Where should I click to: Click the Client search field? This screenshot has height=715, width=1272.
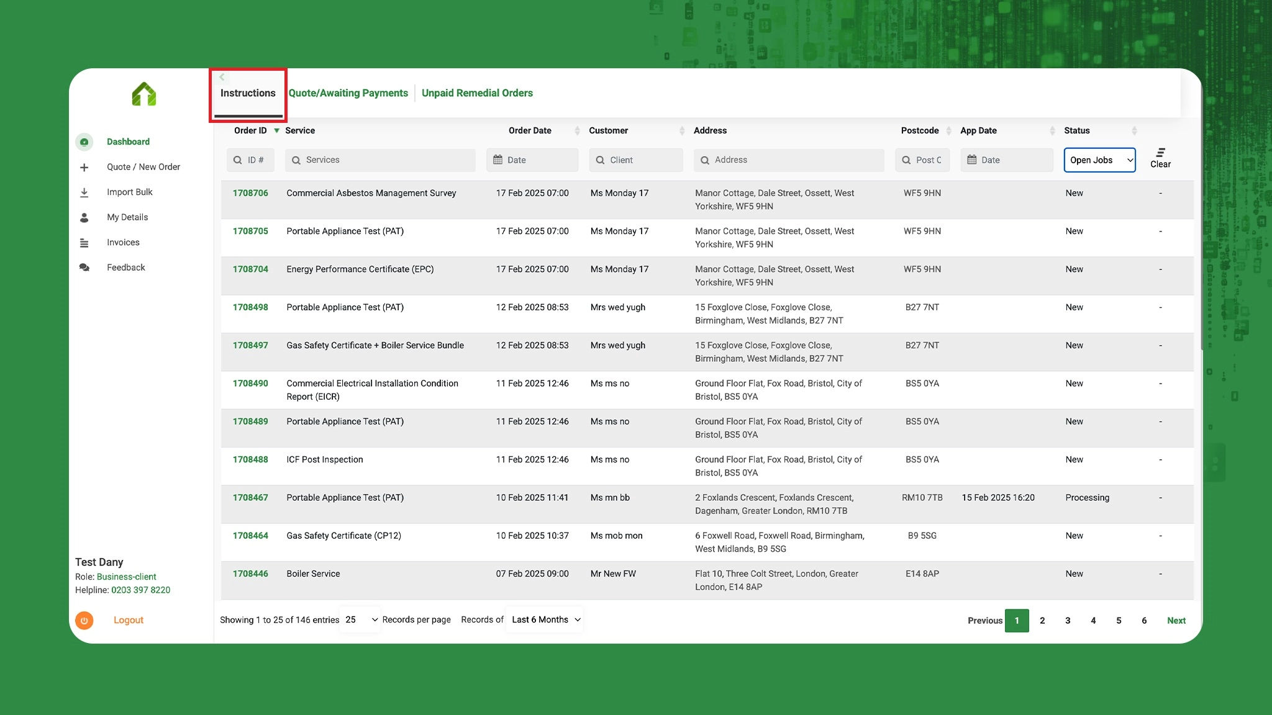636,160
